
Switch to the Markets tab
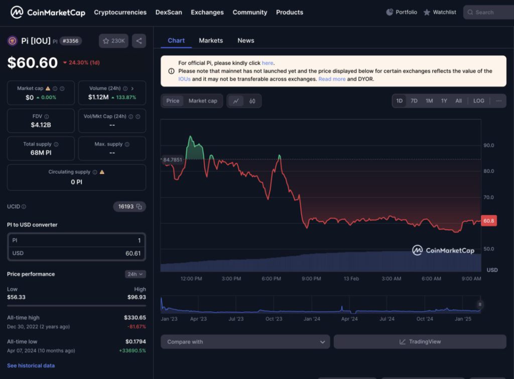211,41
